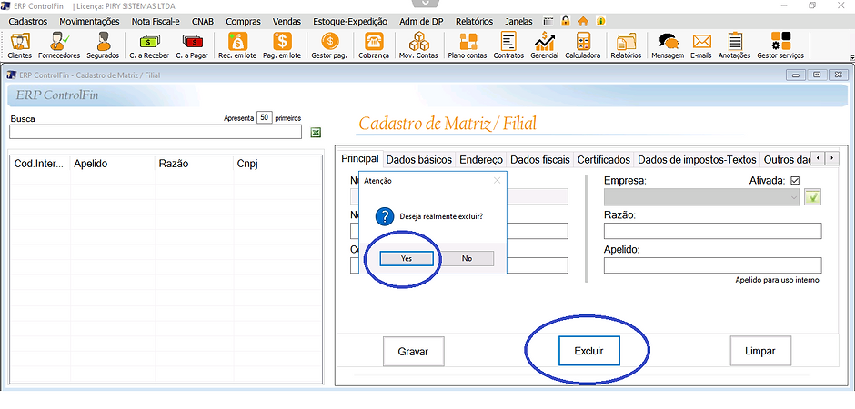Screen dimensions: 855x409
Task: Open the Mensagem chat icon
Action: (x=668, y=45)
